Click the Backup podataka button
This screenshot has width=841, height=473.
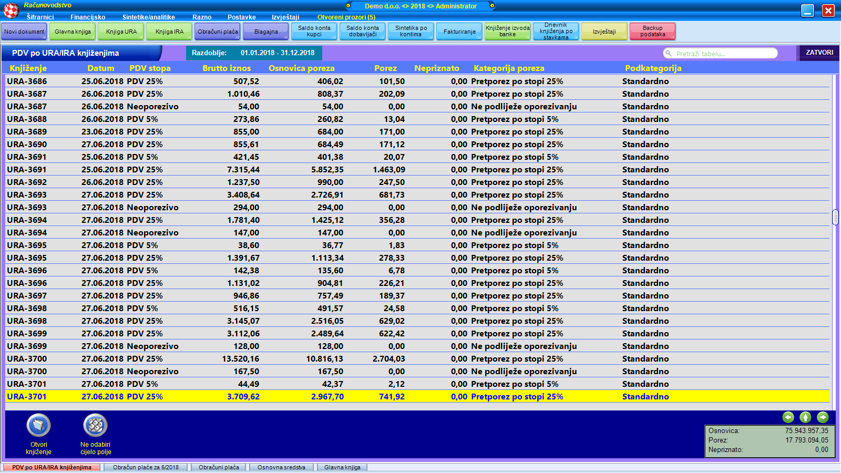click(652, 32)
